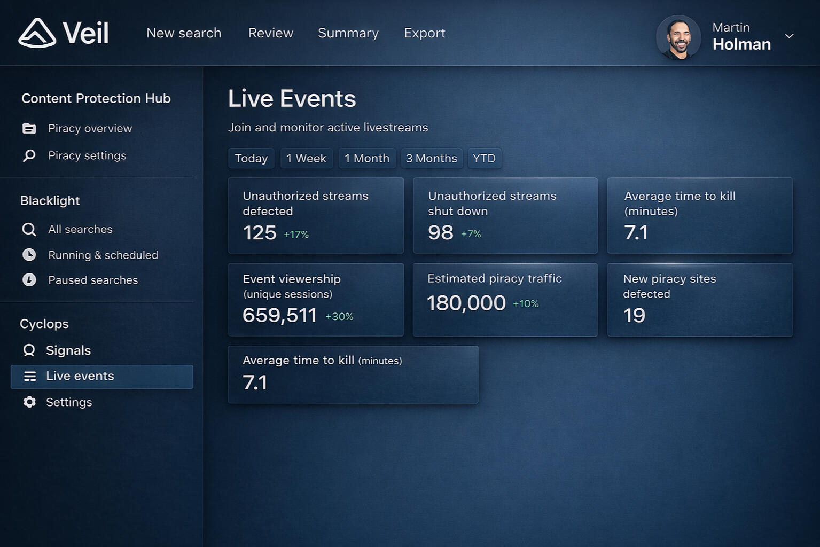Click the Running & scheduled clock icon
820x547 pixels.
click(29, 255)
